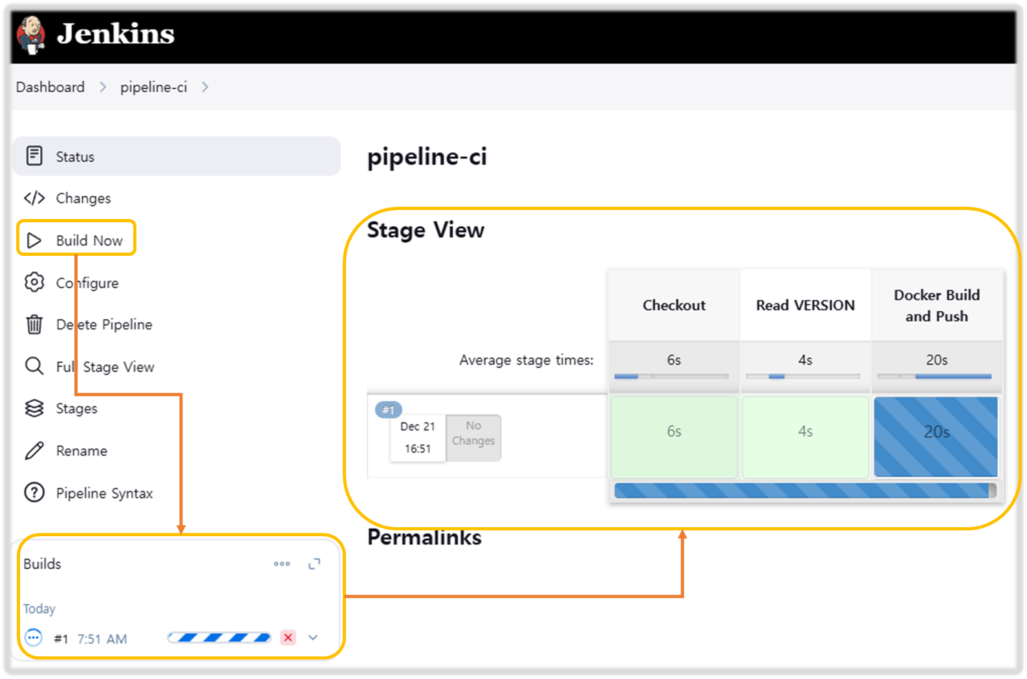Click Docker Build and Push header
This screenshot has width=1027, height=679.
point(936,305)
